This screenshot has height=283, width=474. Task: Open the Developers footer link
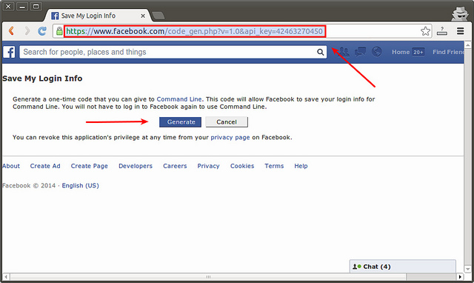pyautogui.click(x=136, y=166)
